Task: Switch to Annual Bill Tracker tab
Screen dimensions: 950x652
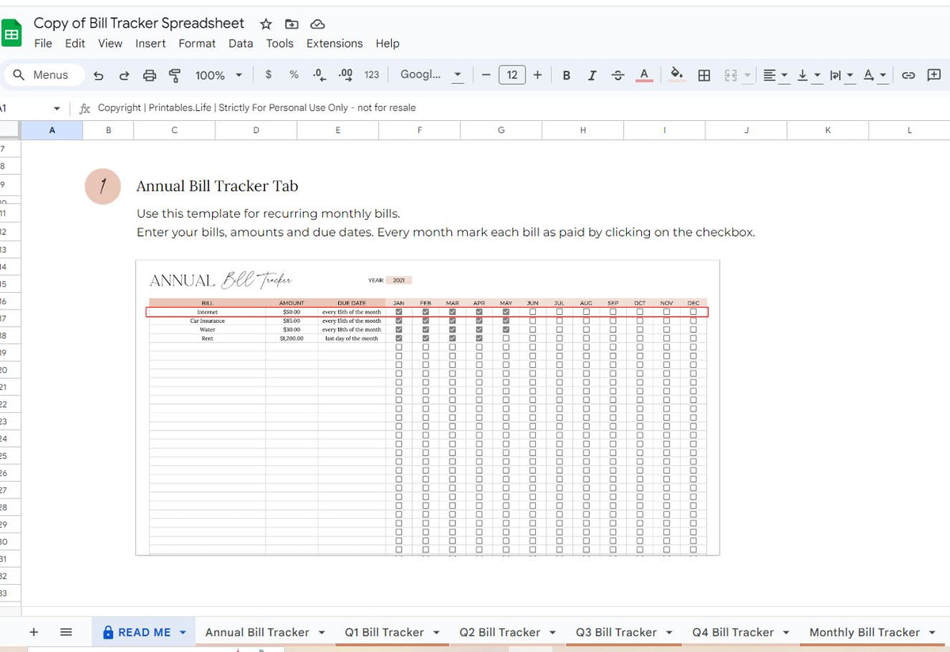Action: (257, 632)
